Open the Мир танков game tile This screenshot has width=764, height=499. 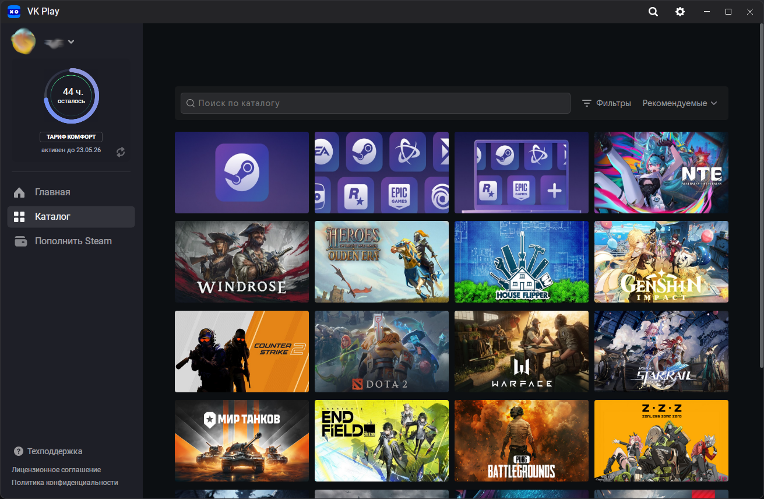tap(242, 441)
